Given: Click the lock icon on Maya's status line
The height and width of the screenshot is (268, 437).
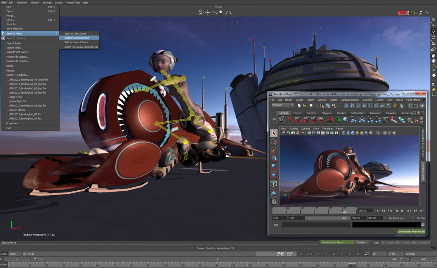Looking at the screenshot, I should coord(395,105).
